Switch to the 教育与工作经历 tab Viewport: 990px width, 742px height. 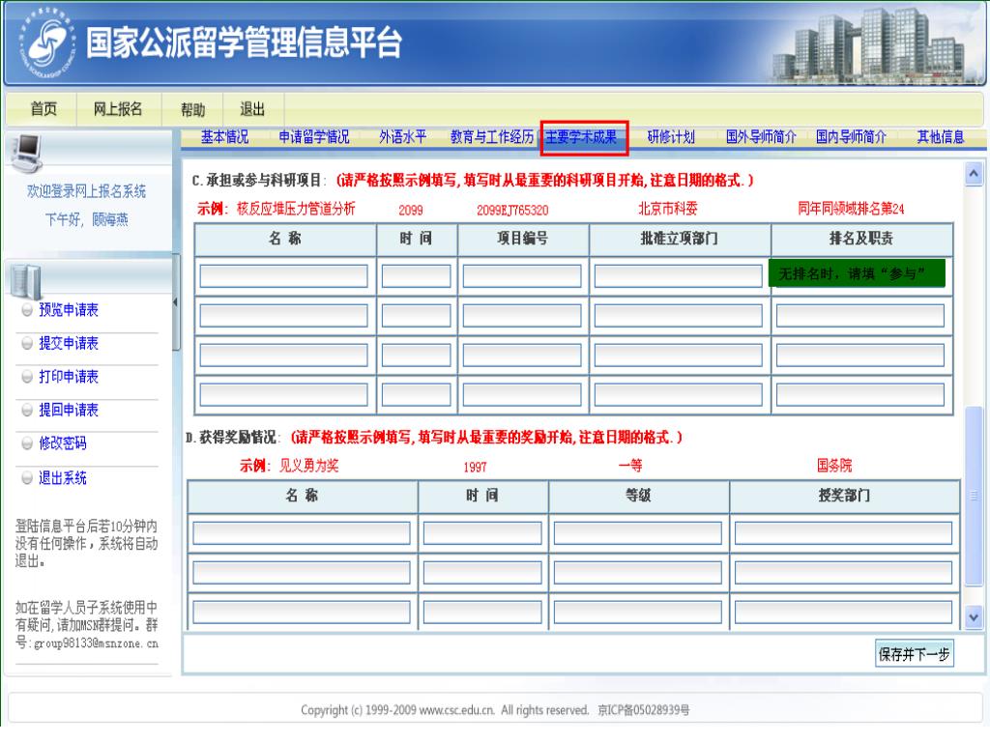tap(492, 137)
